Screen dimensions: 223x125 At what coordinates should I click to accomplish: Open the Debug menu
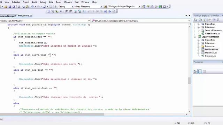43,2
